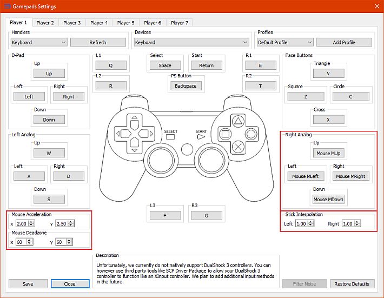Screen dimensions: 384x298
Task: Open the Default Profile dropdown
Action: [285, 42]
